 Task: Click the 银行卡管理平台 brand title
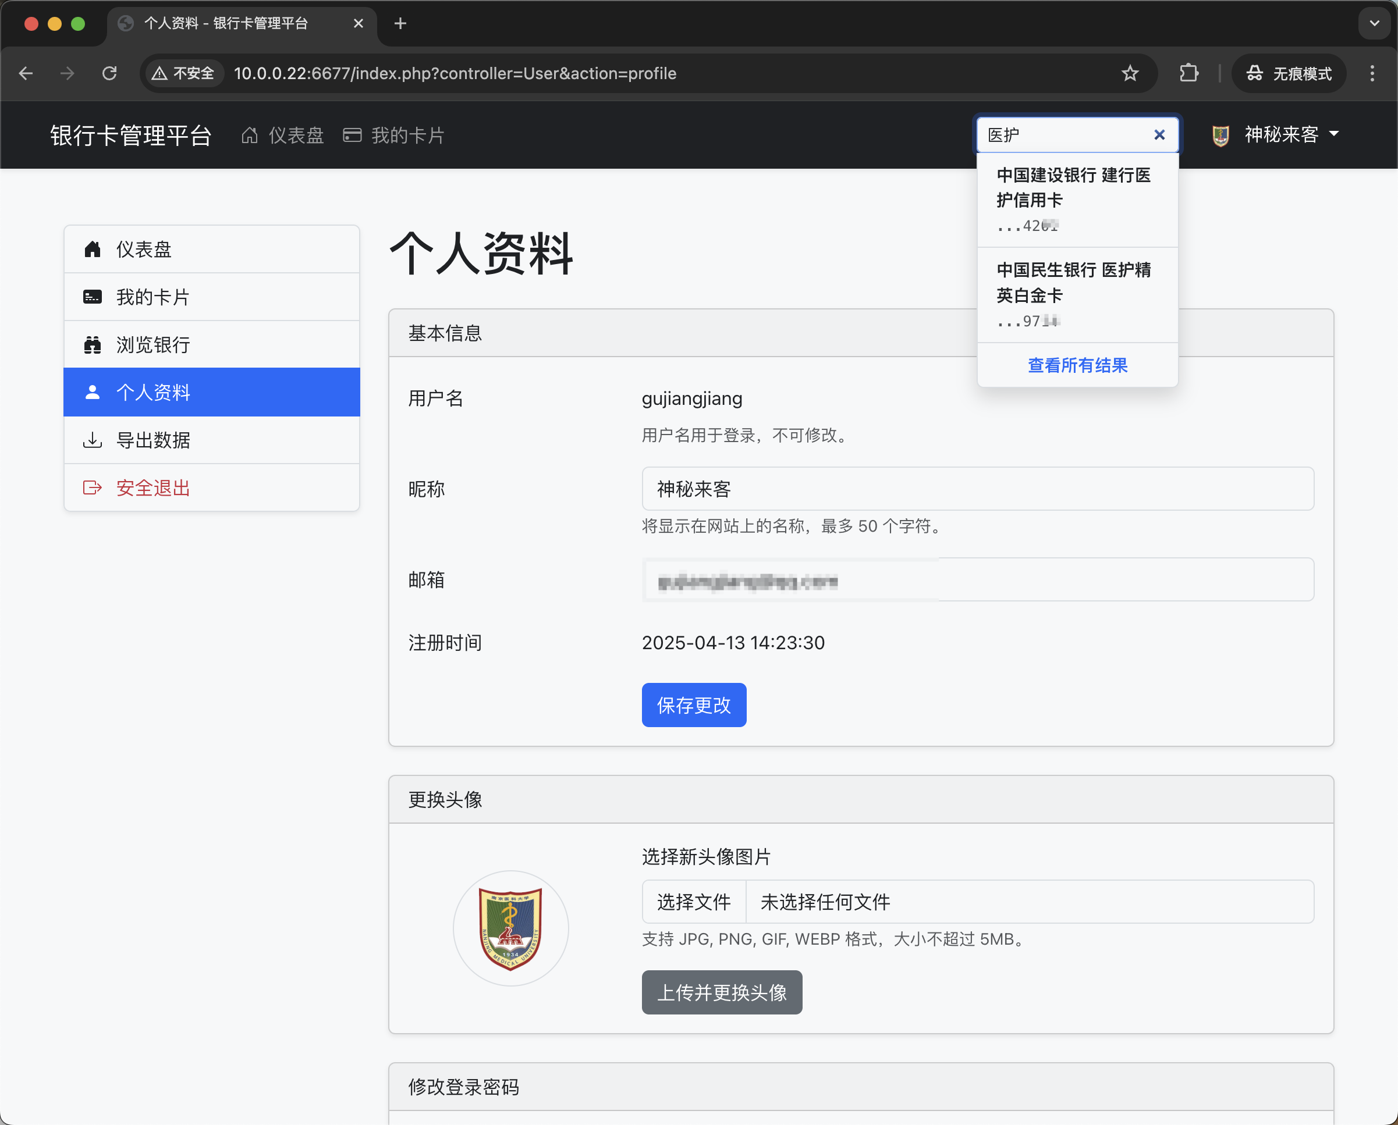click(131, 136)
